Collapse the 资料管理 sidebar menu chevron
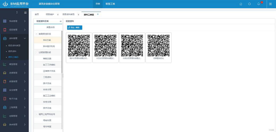Screen dimensions: 276x132 (x=25, y=38)
